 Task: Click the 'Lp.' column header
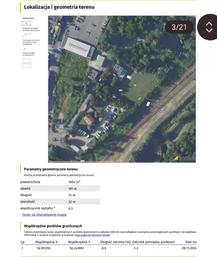(x=23, y=242)
